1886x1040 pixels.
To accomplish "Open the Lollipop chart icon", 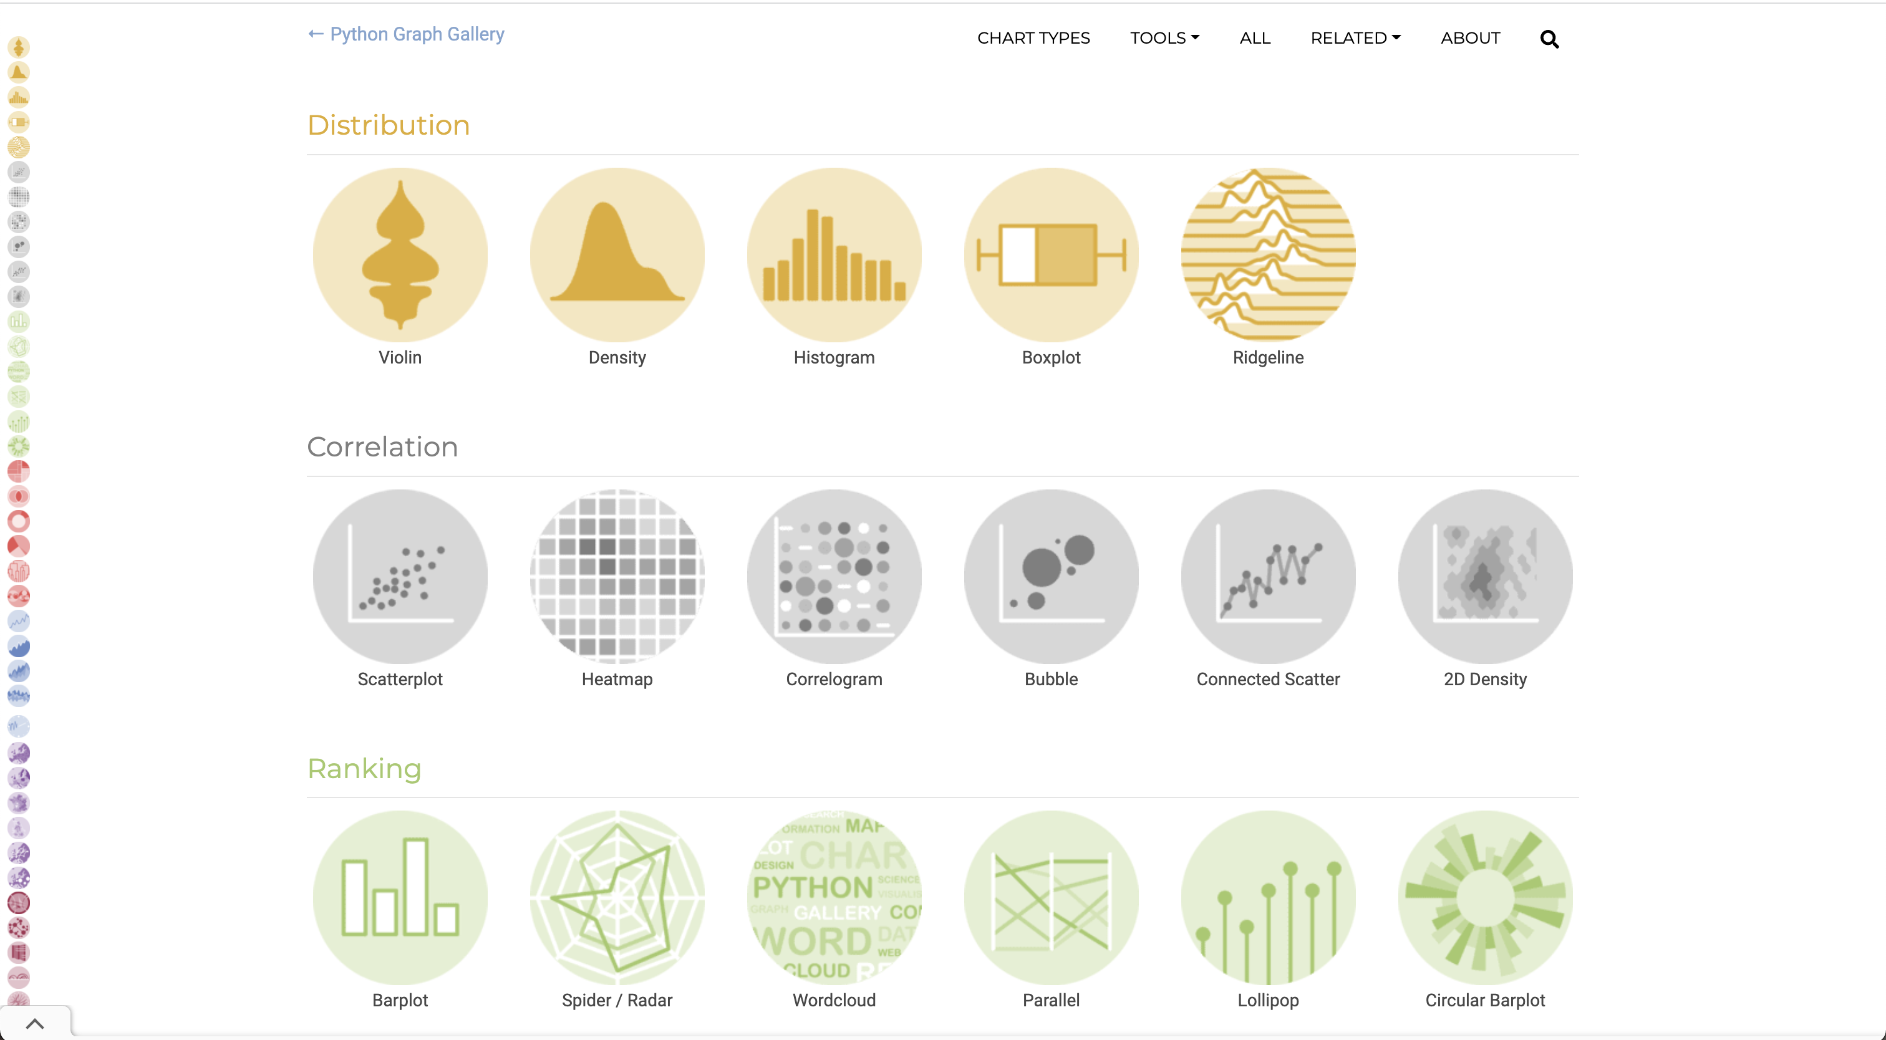I will coord(1268,897).
